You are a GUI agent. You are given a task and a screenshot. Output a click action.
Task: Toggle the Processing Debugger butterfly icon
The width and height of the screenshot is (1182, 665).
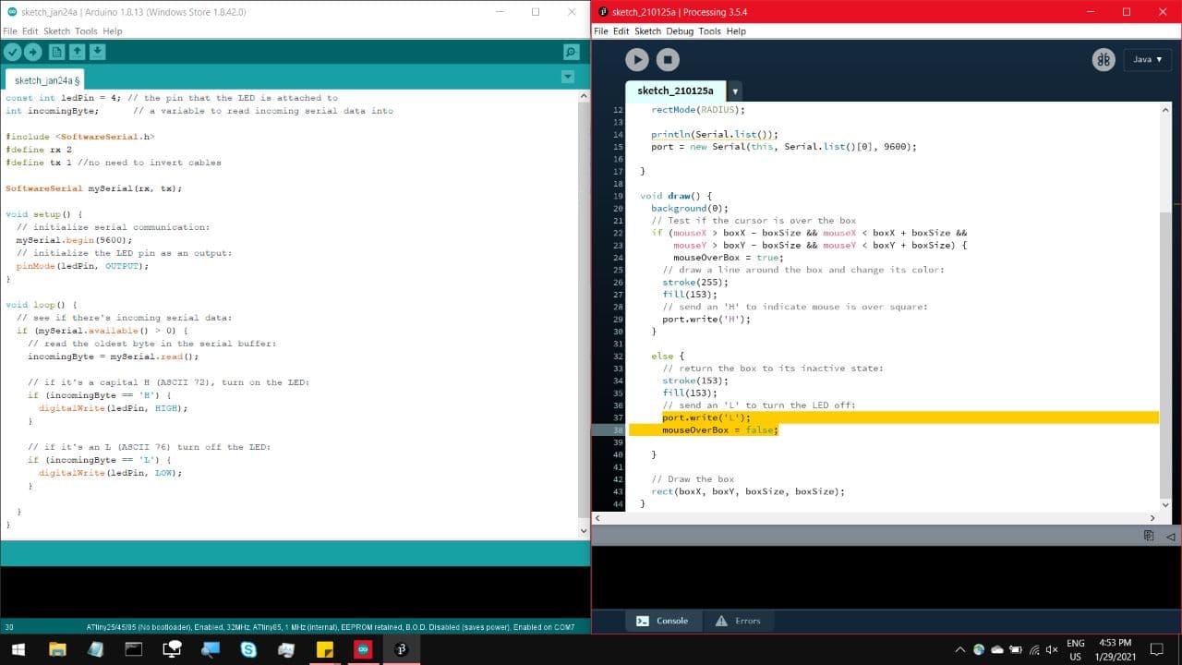(1104, 59)
